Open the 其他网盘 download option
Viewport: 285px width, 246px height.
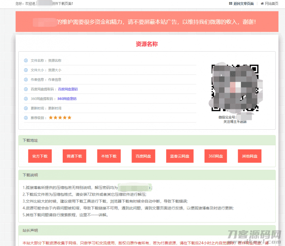point(250,156)
